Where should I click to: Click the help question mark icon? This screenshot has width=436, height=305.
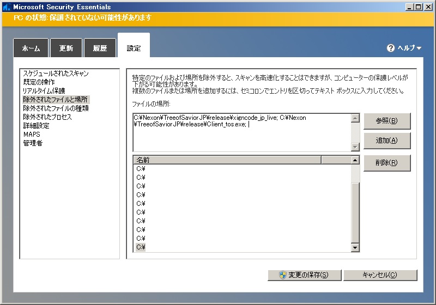[x=391, y=48]
